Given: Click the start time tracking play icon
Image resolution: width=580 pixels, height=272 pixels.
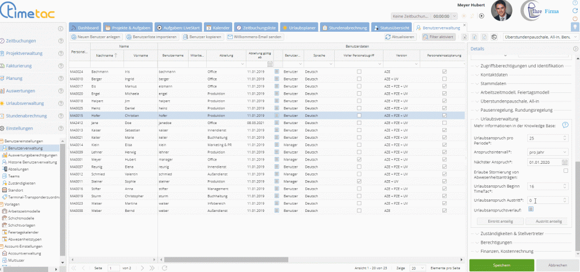Looking at the screenshot, I should (481, 16).
